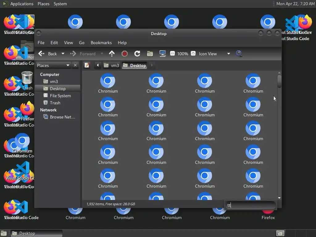Click the Desktop taskbar window button
Screen dimensions: 316x237
[x=36, y=233]
